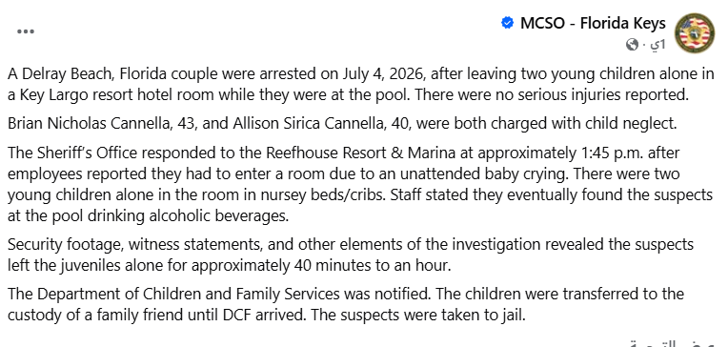Open the MCSO - Florida Keys page
Image resolution: width=728 pixels, height=347 pixels.
point(593,23)
